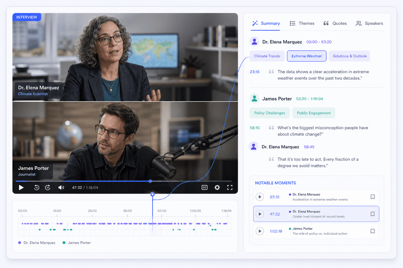Click the 00:00 – 53:20 time range
This screenshot has width=403, height=268.
pos(319,42)
